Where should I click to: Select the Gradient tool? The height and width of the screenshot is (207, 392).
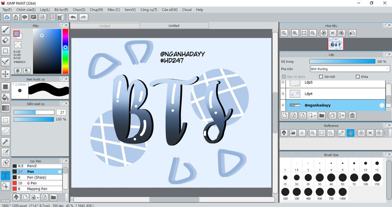coord(5,108)
